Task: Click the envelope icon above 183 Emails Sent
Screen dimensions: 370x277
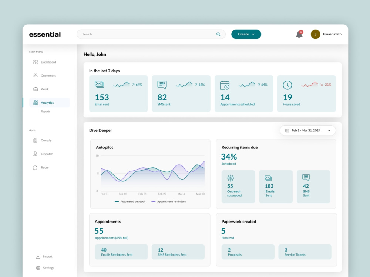Action: click(268, 178)
